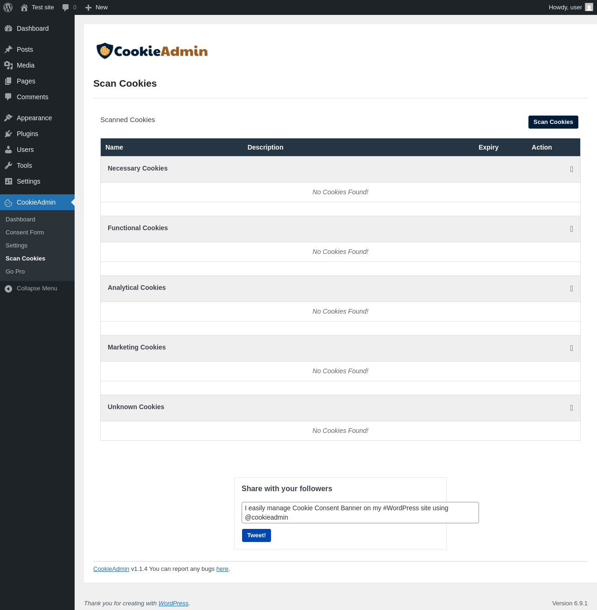The image size is (597, 610).
Task: Click the Plugins plug icon in sidebar
Action: (8, 134)
